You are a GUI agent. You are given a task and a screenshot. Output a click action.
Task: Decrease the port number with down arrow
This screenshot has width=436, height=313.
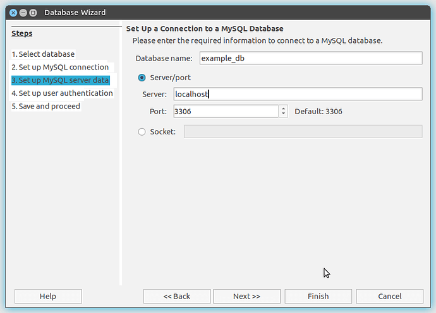[x=284, y=115]
